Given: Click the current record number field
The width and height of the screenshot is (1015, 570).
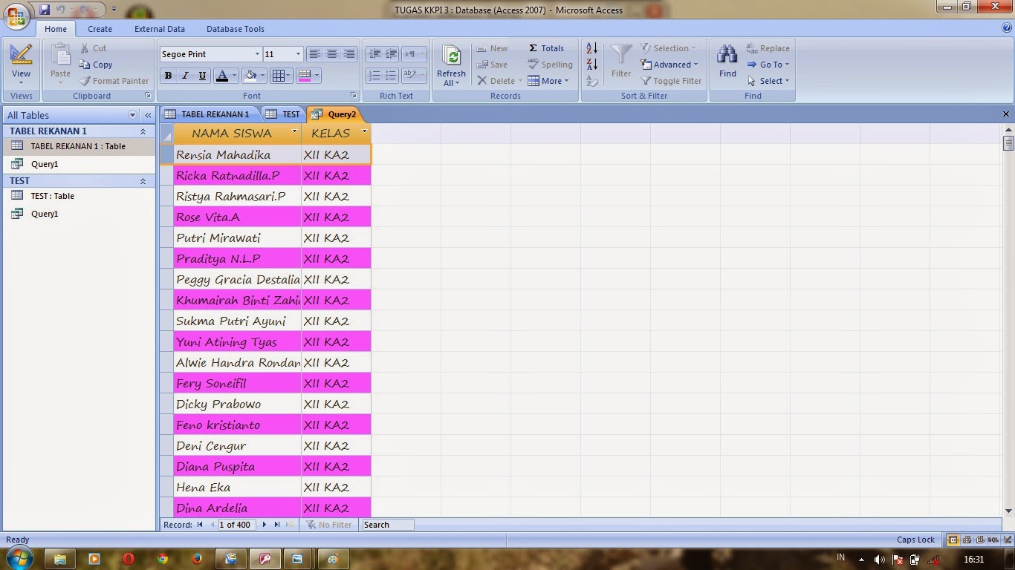Looking at the screenshot, I should click(236, 525).
